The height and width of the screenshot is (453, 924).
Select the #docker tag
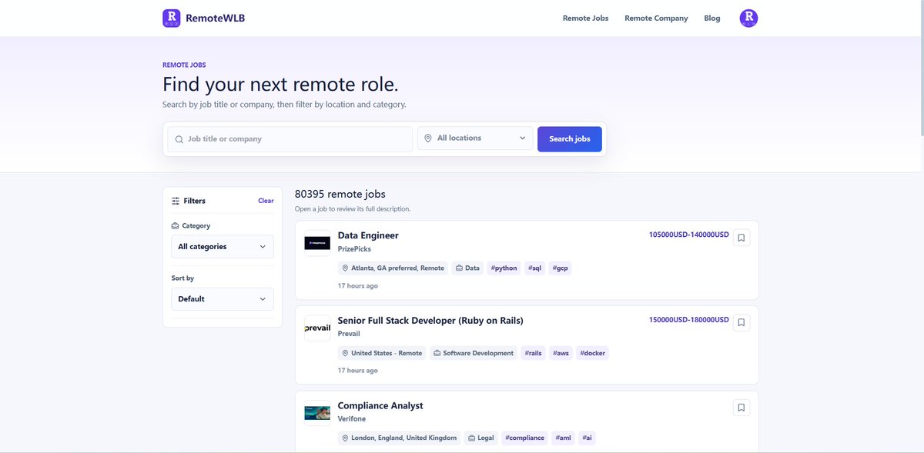coord(592,353)
